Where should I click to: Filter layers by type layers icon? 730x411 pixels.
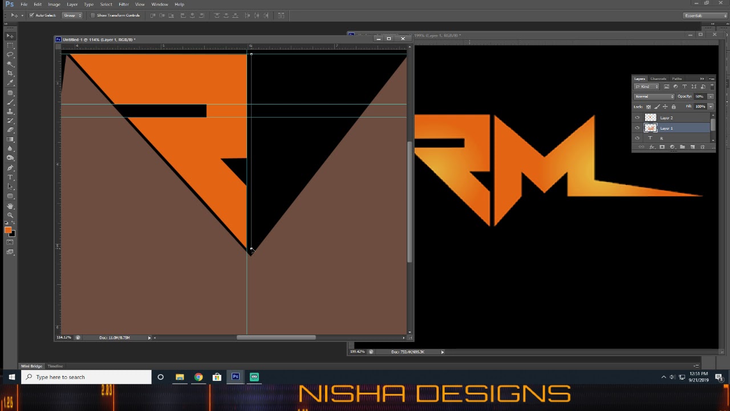pos(684,86)
